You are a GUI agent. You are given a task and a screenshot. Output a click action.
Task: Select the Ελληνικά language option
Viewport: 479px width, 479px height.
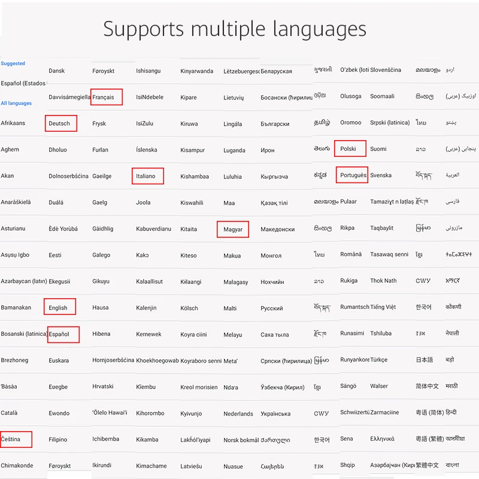(382, 439)
